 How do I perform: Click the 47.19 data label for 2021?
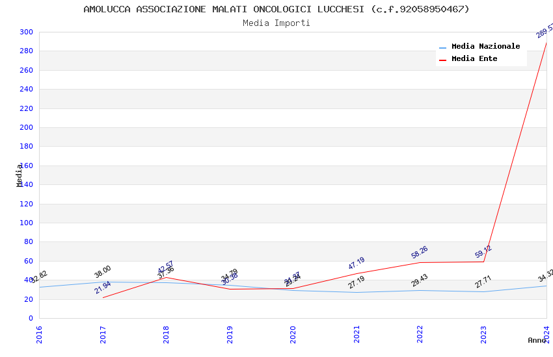357,263
